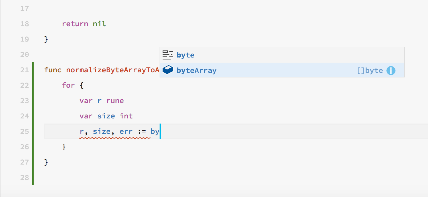Click the 'rune' type on line 23
Image resolution: width=428 pixels, height=197 pixels.
[x=115, y=100]
